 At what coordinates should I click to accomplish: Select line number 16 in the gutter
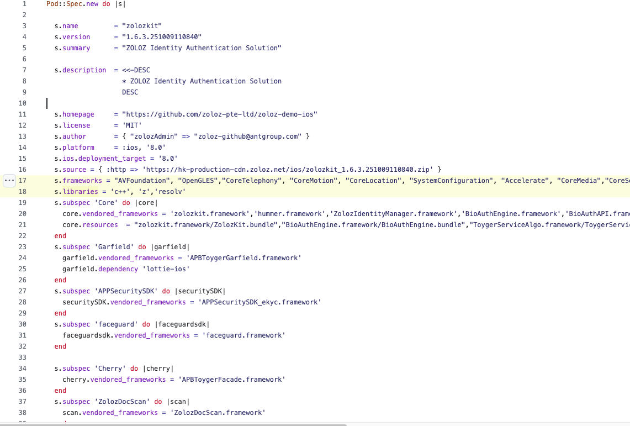tap(22, 170)
